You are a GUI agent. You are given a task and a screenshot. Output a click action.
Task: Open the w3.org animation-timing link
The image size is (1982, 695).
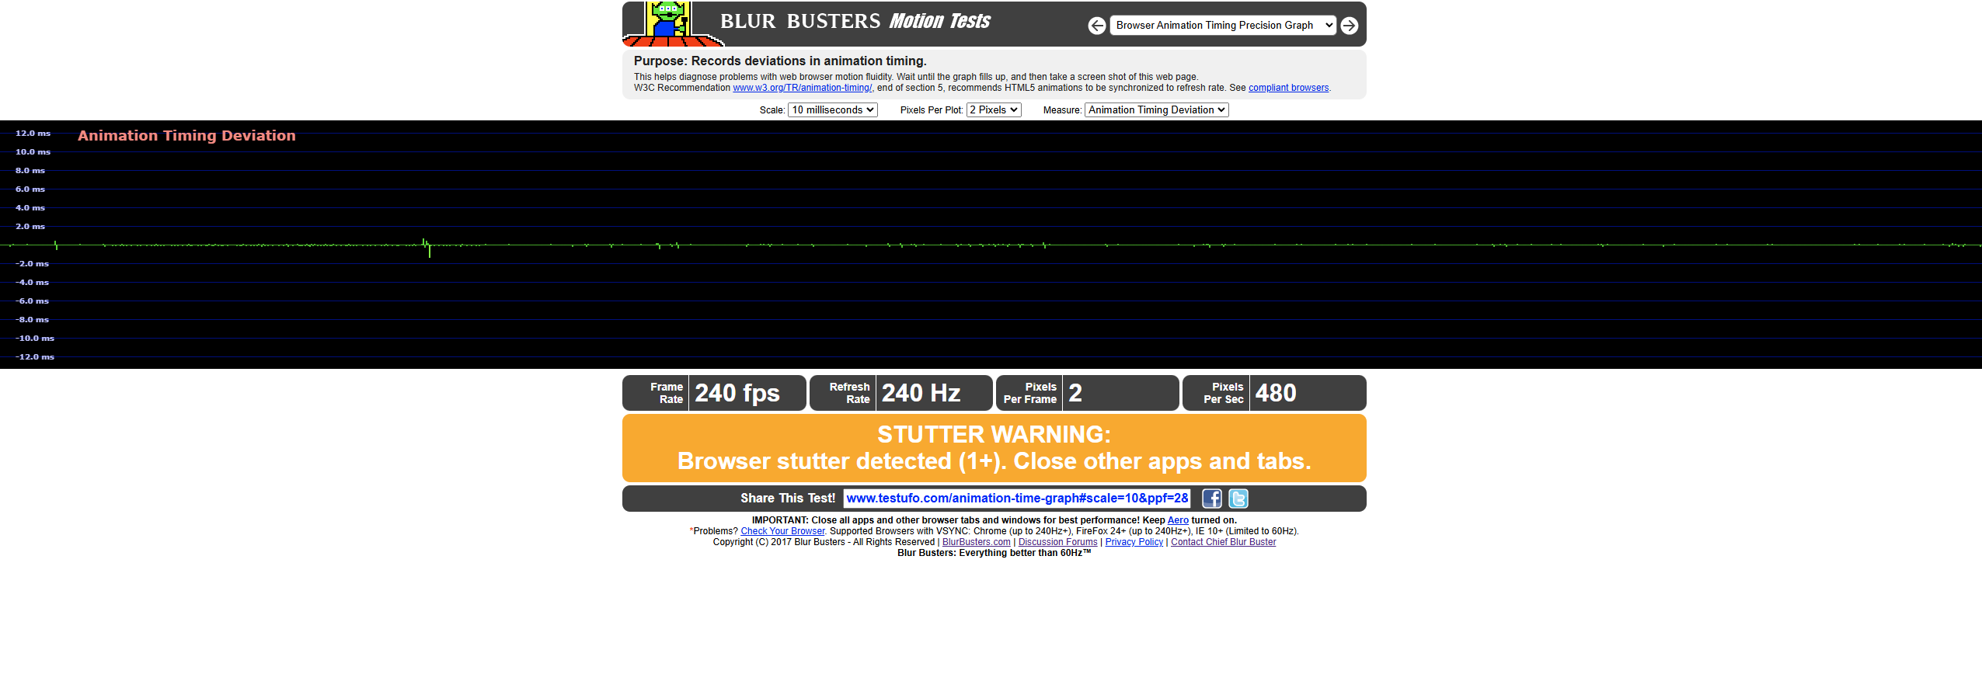[x=803, y=88]
